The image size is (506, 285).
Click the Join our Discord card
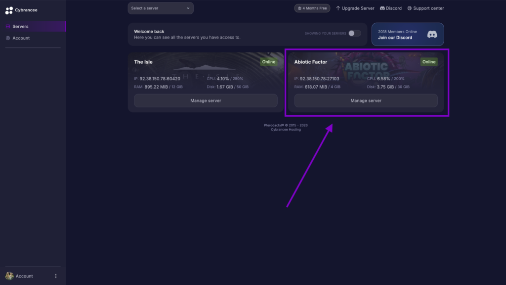408,34
